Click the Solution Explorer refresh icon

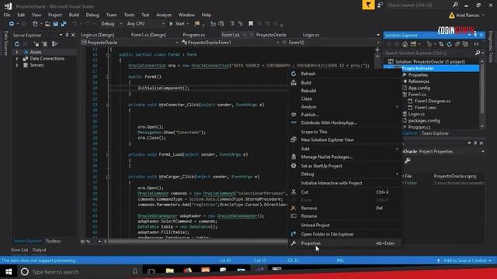tap(449, 44)
